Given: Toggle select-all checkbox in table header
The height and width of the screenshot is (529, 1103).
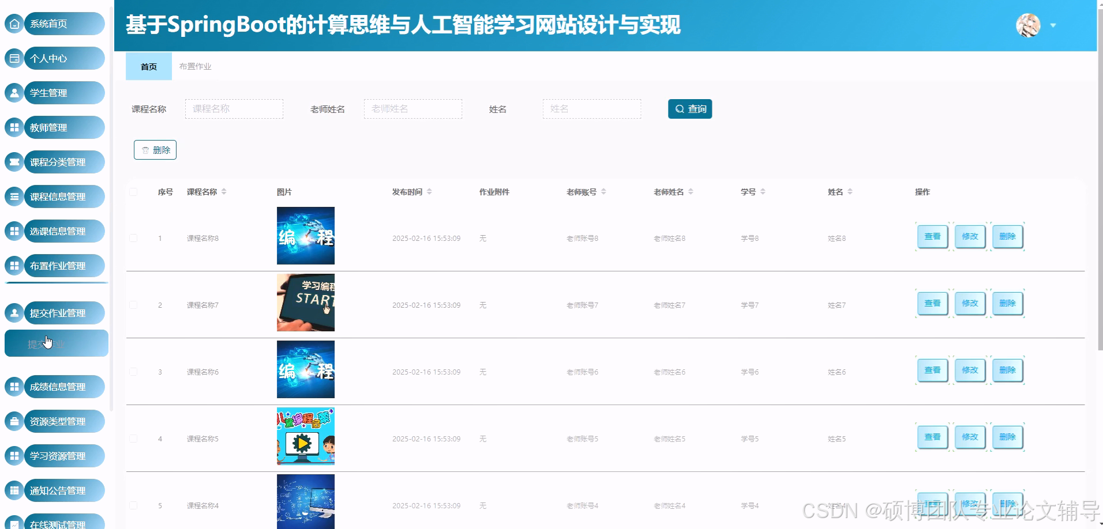Looking at the screenshot, I should [133, 192].
